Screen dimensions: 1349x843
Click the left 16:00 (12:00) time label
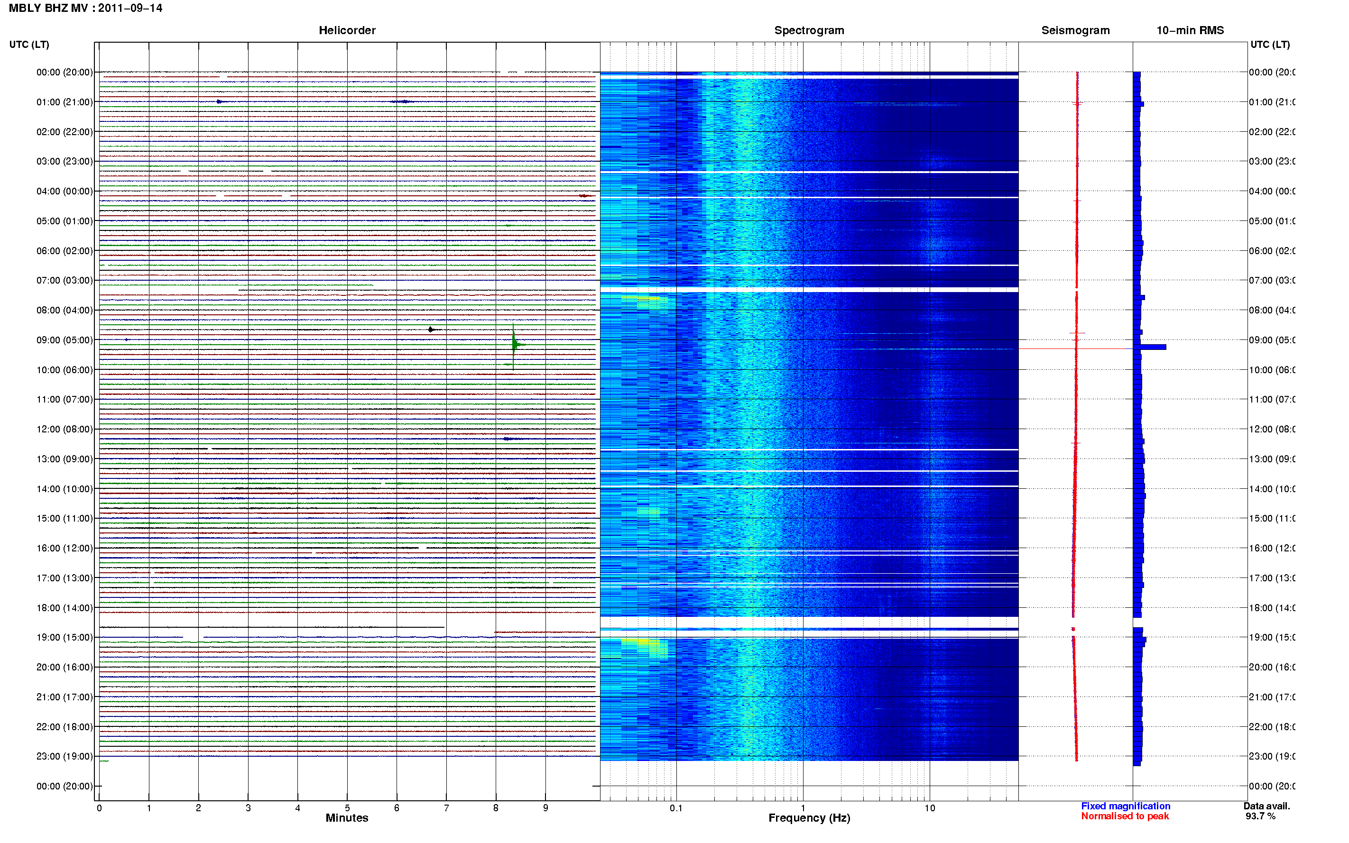click(x=65, y=549)
